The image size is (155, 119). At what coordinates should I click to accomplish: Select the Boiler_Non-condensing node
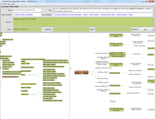coord(50,78)
